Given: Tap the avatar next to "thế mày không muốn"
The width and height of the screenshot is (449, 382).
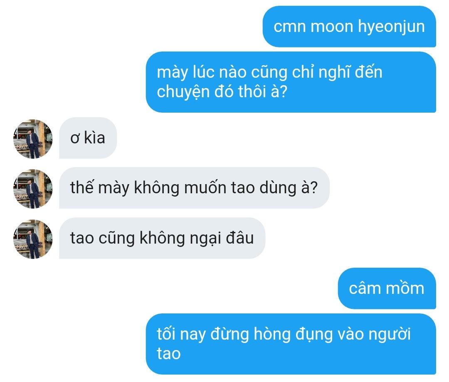Looking at the screenshot, I should coord(33,189).
